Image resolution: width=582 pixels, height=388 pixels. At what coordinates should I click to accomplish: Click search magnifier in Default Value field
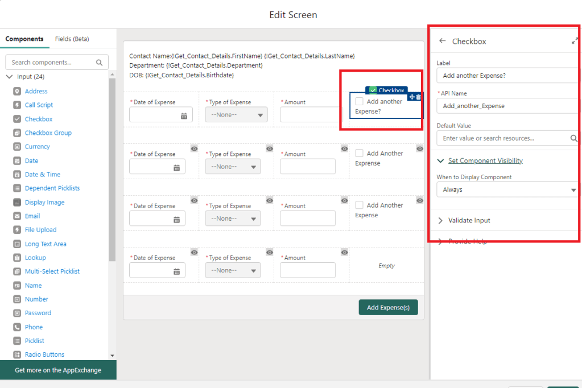pos(573,138)
